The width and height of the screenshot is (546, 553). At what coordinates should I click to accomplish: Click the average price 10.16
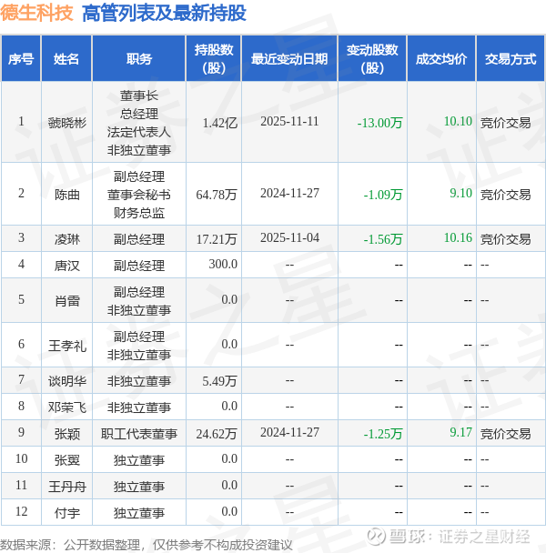click(x=458, y=237)
